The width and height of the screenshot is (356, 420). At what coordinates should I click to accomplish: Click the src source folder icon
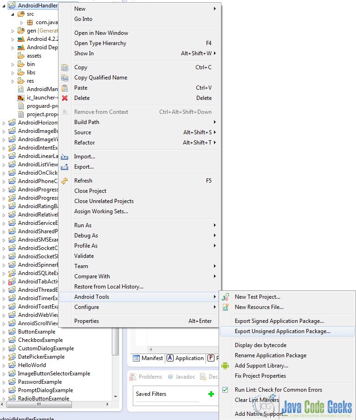pos(21,14)
